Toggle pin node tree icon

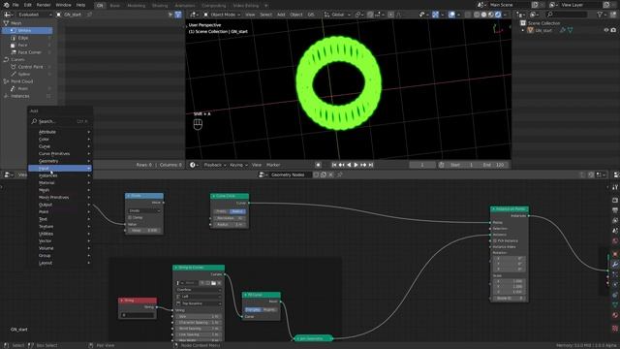[x=340, y=174]
